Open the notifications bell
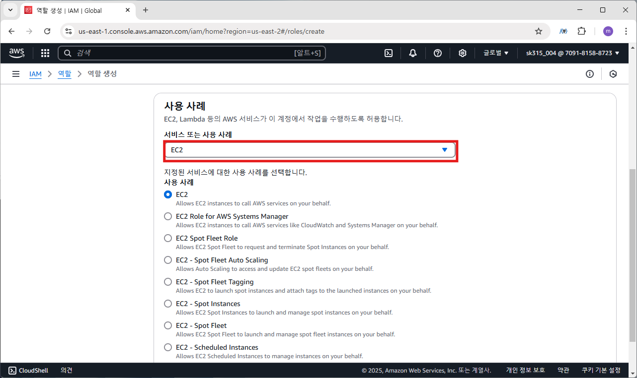Viewport: 637px width, 378px height. (413, 53)
